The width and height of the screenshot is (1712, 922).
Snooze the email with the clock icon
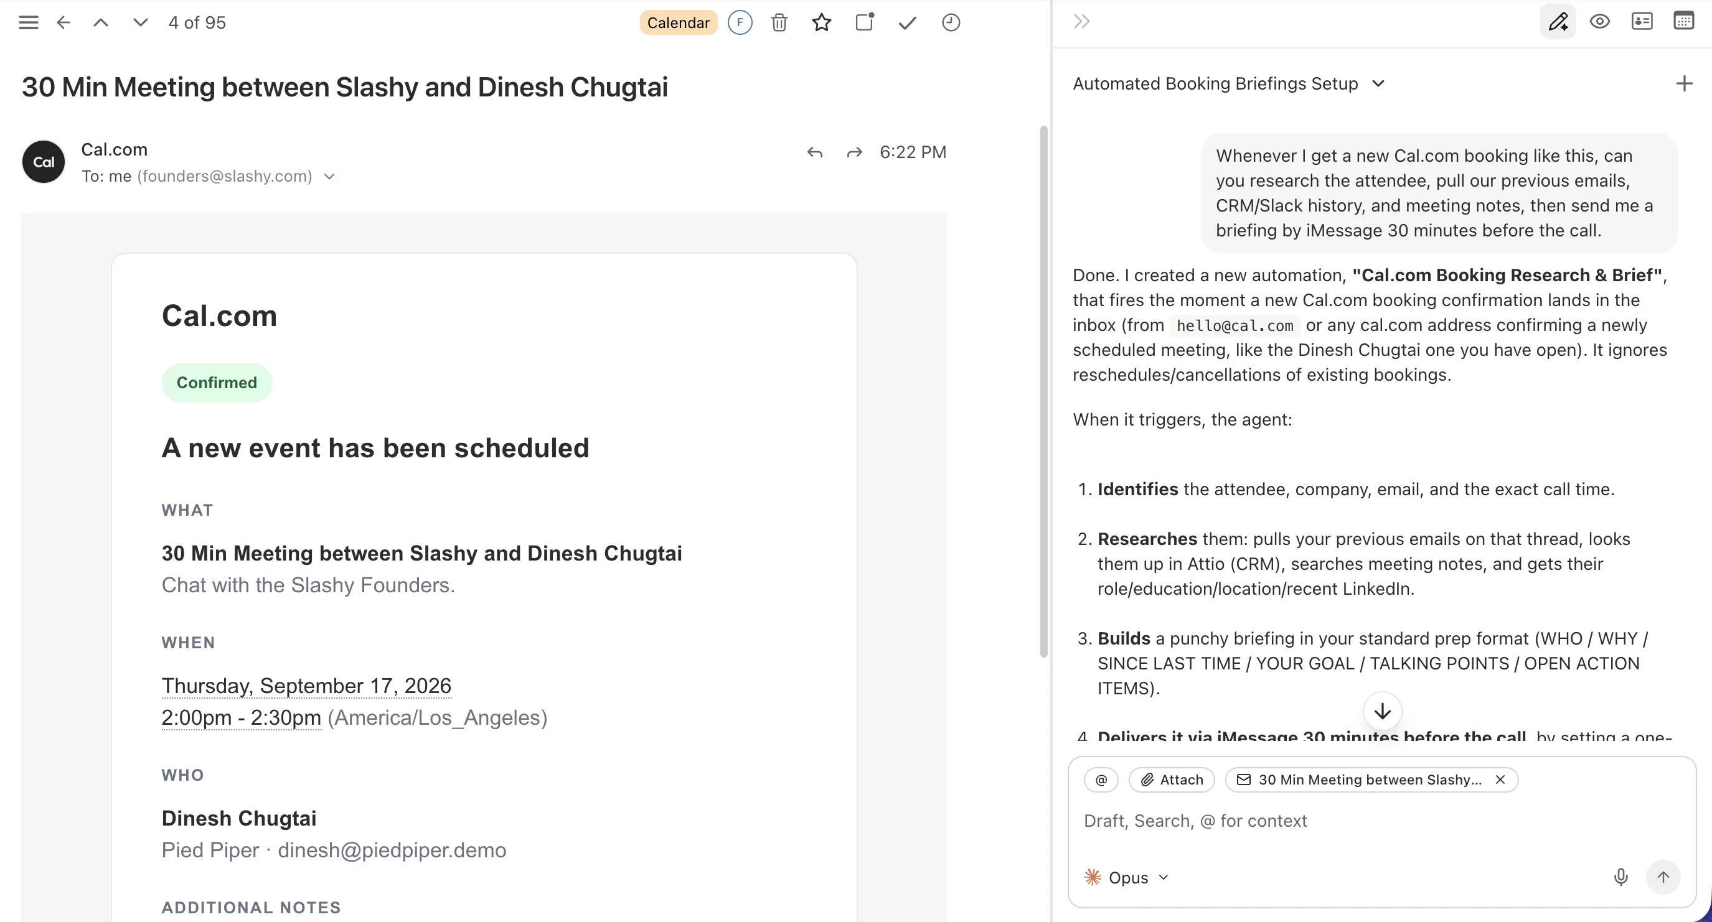click(951, 22)
